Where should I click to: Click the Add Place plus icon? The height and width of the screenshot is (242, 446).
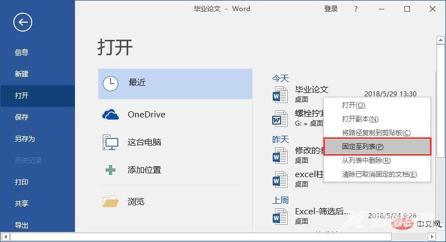click(x=111, y=170)
